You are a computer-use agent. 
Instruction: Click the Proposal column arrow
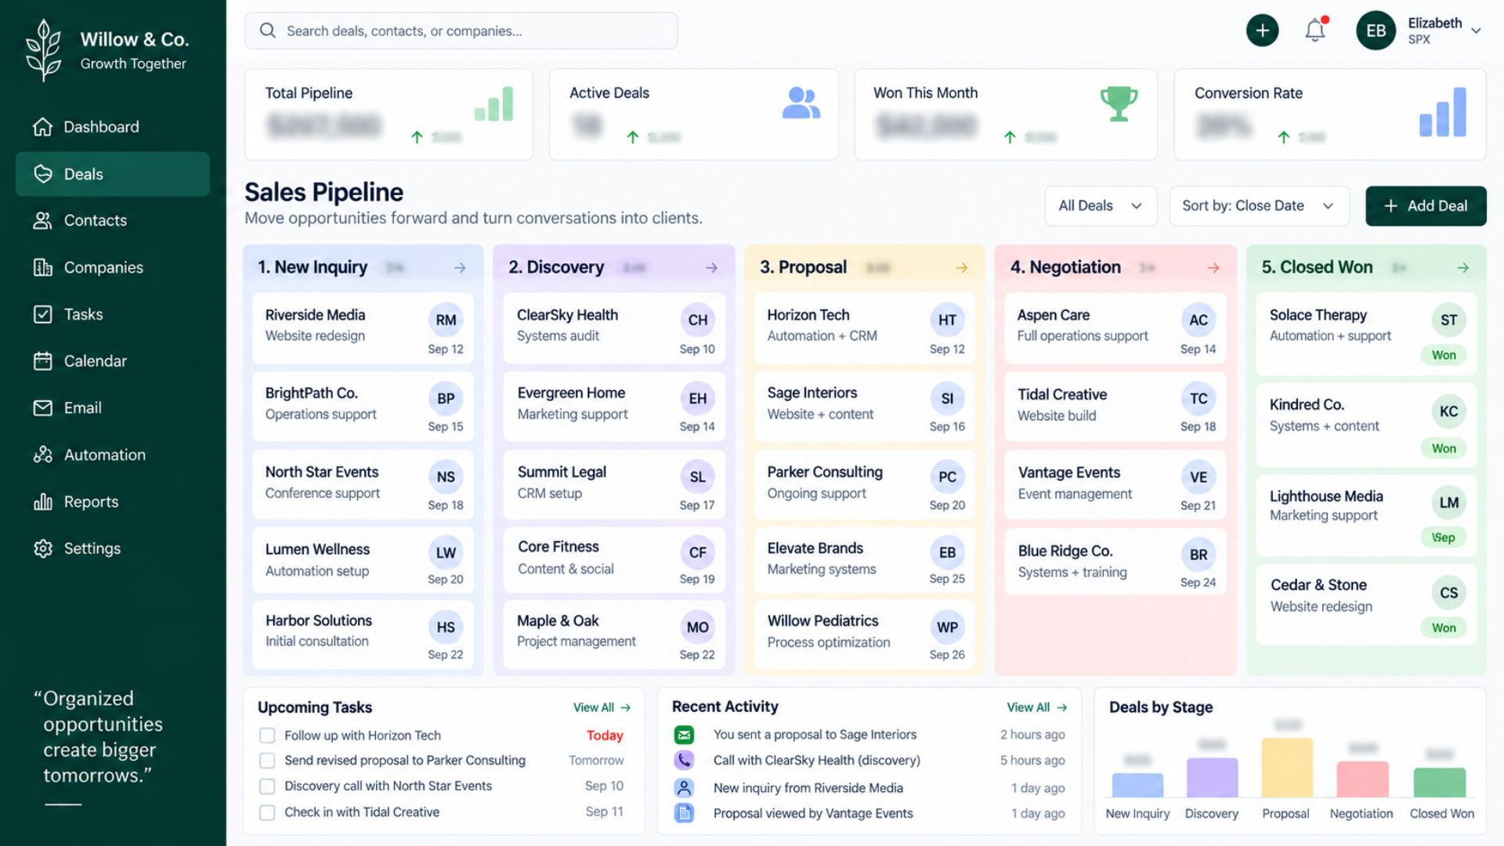pyautogui.click(x=962, y=268)
